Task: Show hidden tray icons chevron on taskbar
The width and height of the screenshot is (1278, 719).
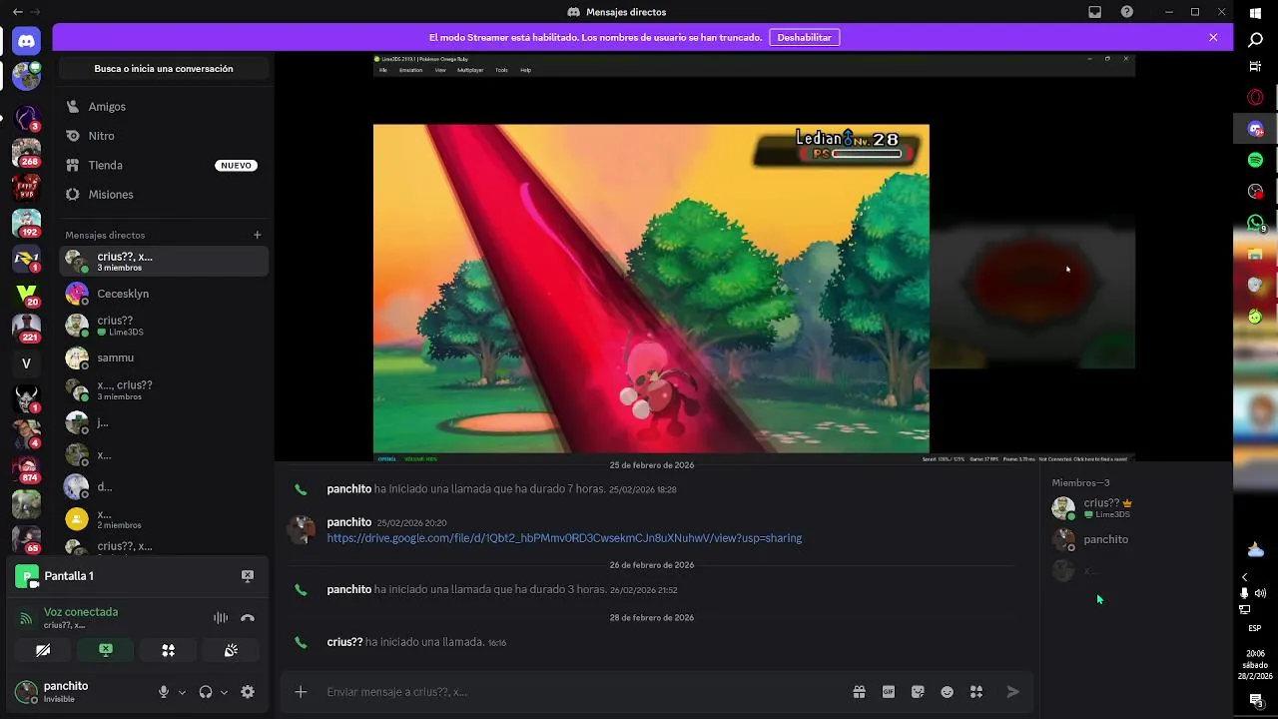Action: (x=1245, y=577)
